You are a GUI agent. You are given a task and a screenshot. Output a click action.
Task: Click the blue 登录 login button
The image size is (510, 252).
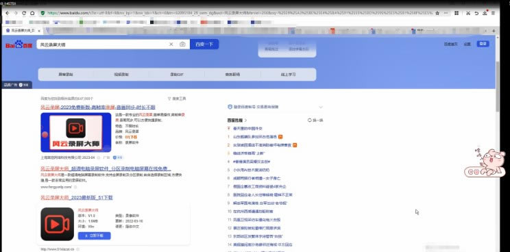pyautogui.click(x=483, y=44)
